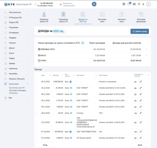Open the 2019 год year dropdown
The height and width of the screenshot is (148, 157).
[59, 31]
